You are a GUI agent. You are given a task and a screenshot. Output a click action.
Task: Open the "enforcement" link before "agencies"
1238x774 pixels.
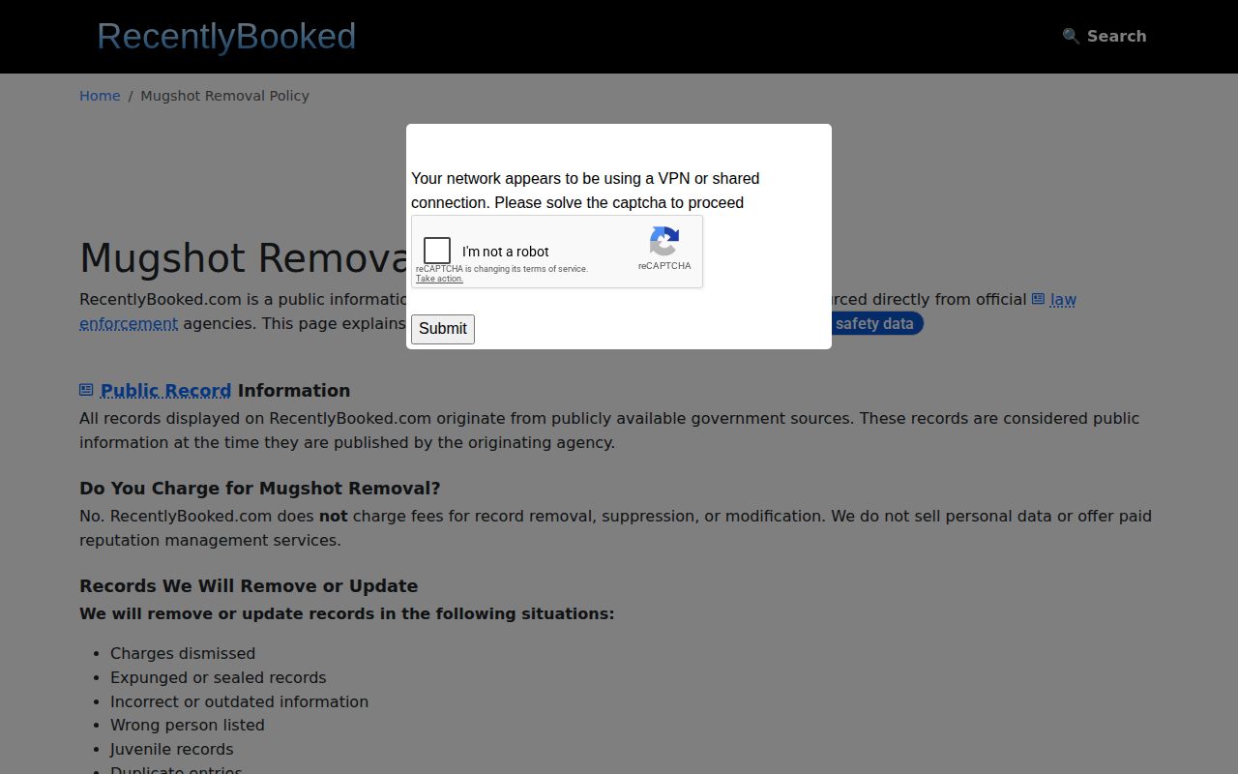pyautogui.click(x=129, y=324)
